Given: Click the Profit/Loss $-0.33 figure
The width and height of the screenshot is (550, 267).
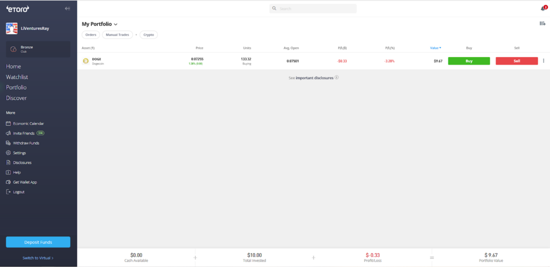Looking at the screenshot, I should pos(373,255).
